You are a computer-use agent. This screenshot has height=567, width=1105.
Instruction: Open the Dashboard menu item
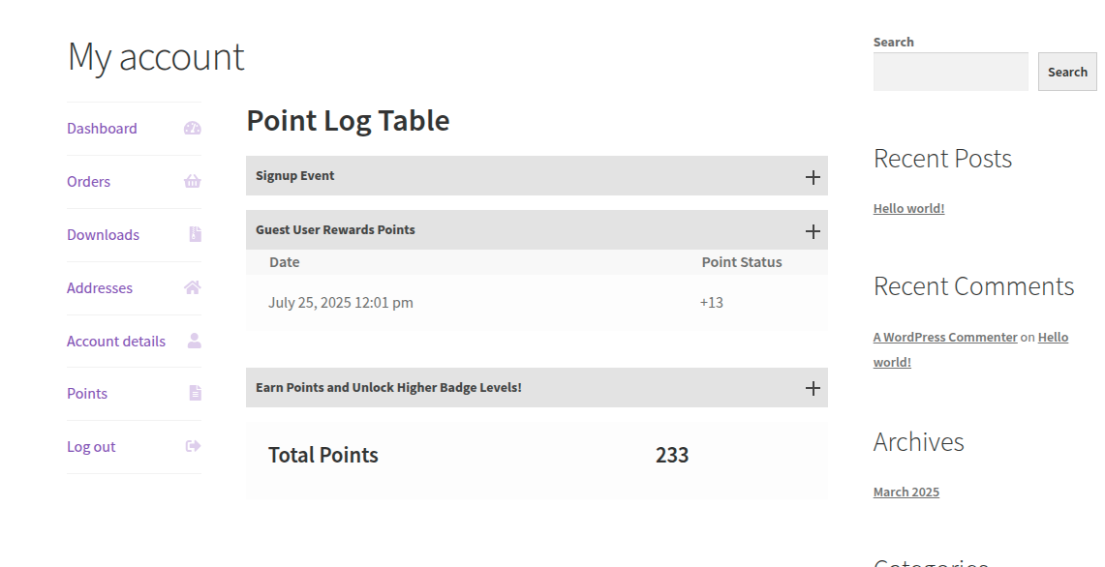point(102,128)
